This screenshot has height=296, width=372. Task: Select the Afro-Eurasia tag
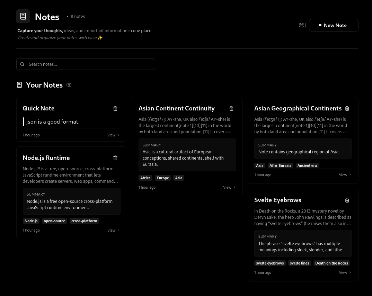pos(281,165)
